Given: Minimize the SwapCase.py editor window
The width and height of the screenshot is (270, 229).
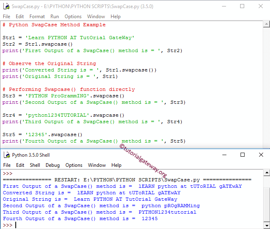Looking at the screenshot, I should tap(224, 6).
